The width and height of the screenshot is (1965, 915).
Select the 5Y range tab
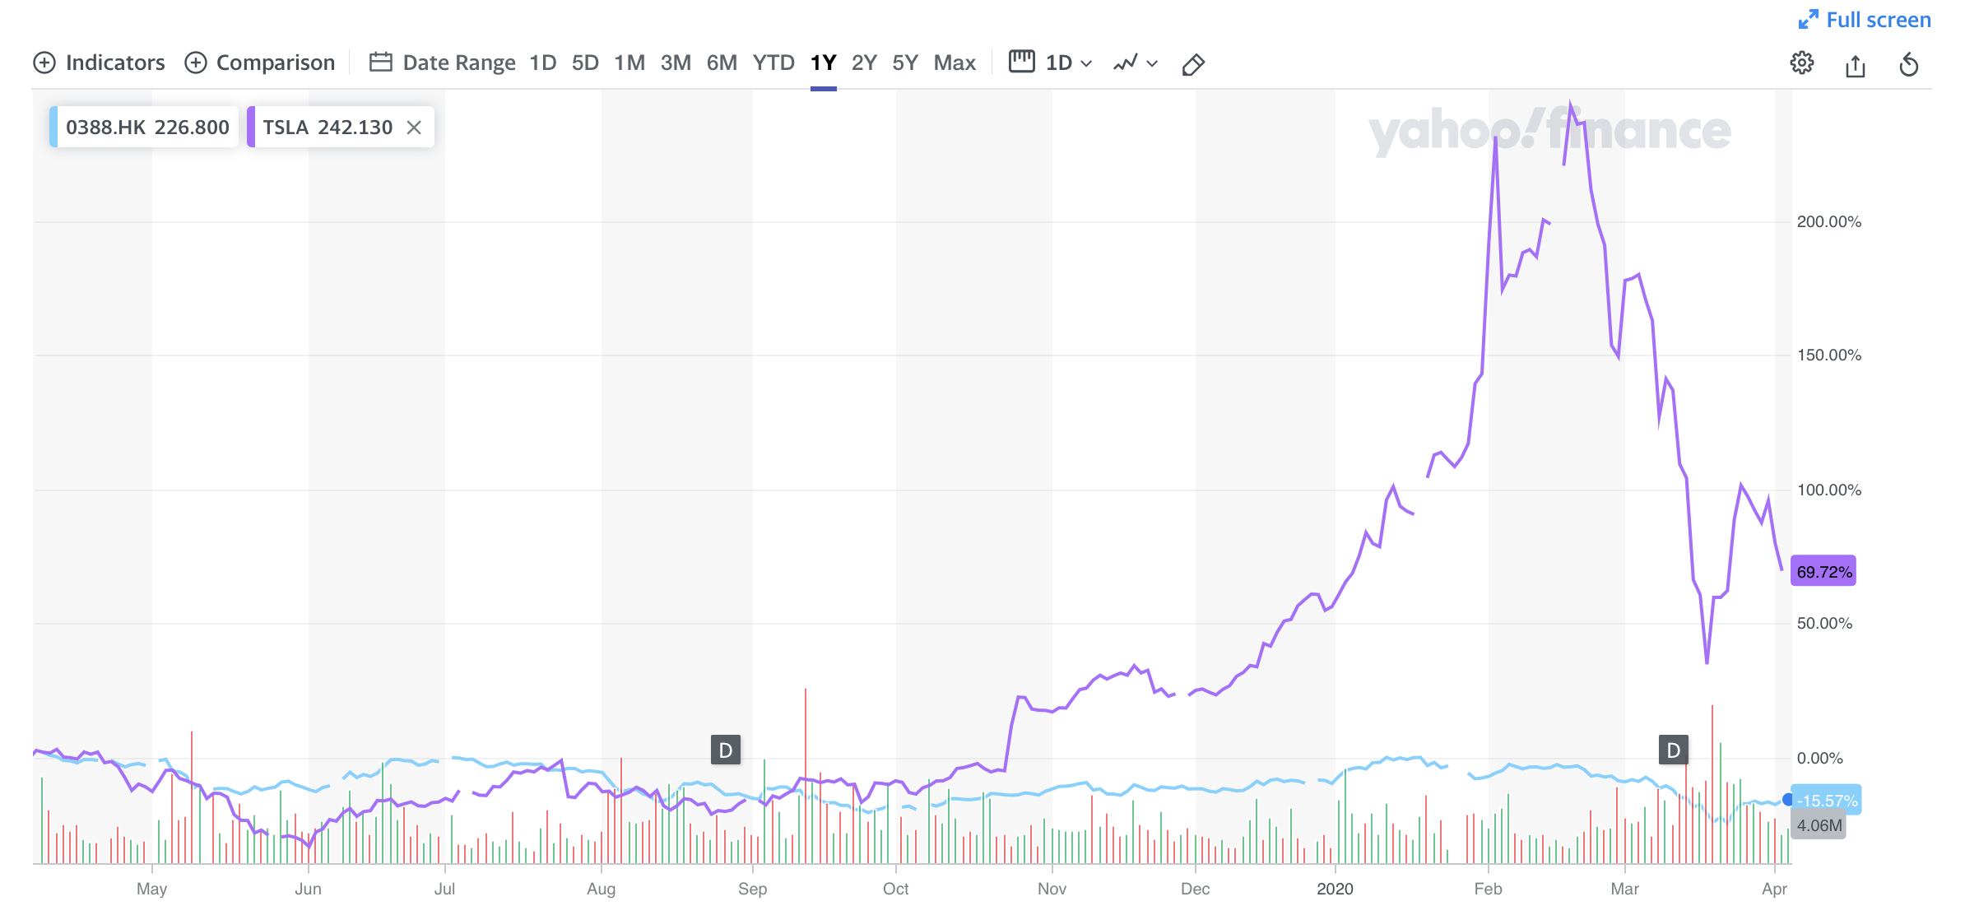904,63
